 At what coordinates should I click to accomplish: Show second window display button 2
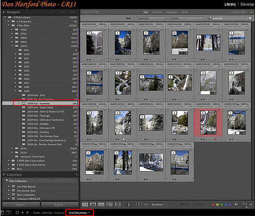click(9, 213)
